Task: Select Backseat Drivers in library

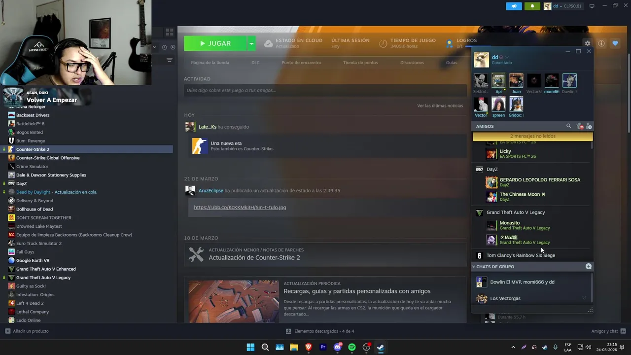Action: tap(33, 115)
